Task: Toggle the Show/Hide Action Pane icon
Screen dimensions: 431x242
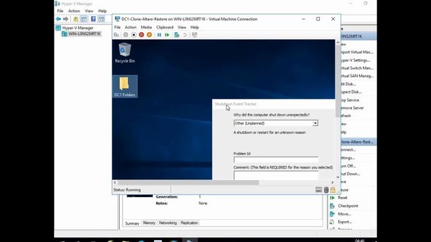Action: coord(102,19)
